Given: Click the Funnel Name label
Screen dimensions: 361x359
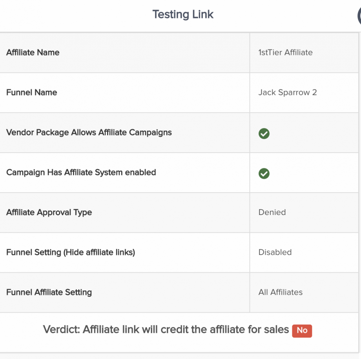Looking at the screenshot, I should pyautogui.click(x=32, y=93).
